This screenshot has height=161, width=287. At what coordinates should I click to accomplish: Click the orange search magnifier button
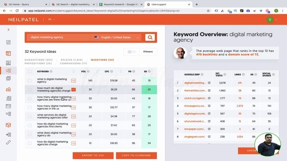click(150, 38)
